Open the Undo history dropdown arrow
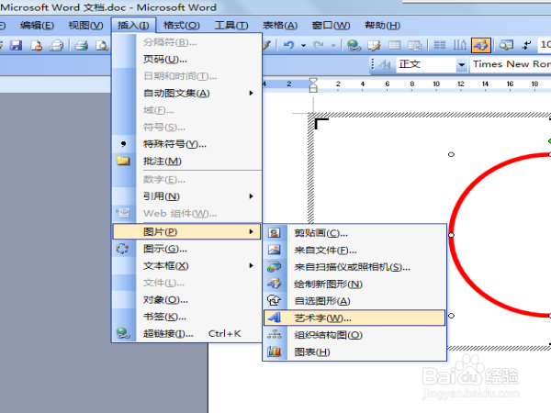 click(x=303, y=45)
